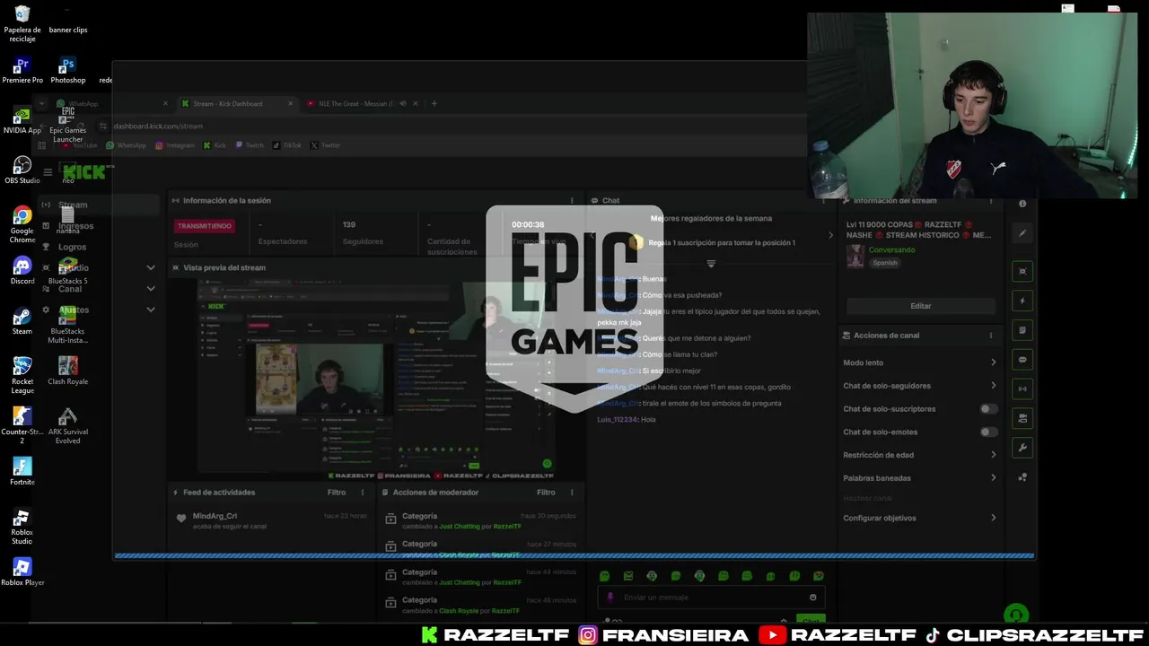Click the Editar stream info button

pyautogui.click(x=921, y=306)
